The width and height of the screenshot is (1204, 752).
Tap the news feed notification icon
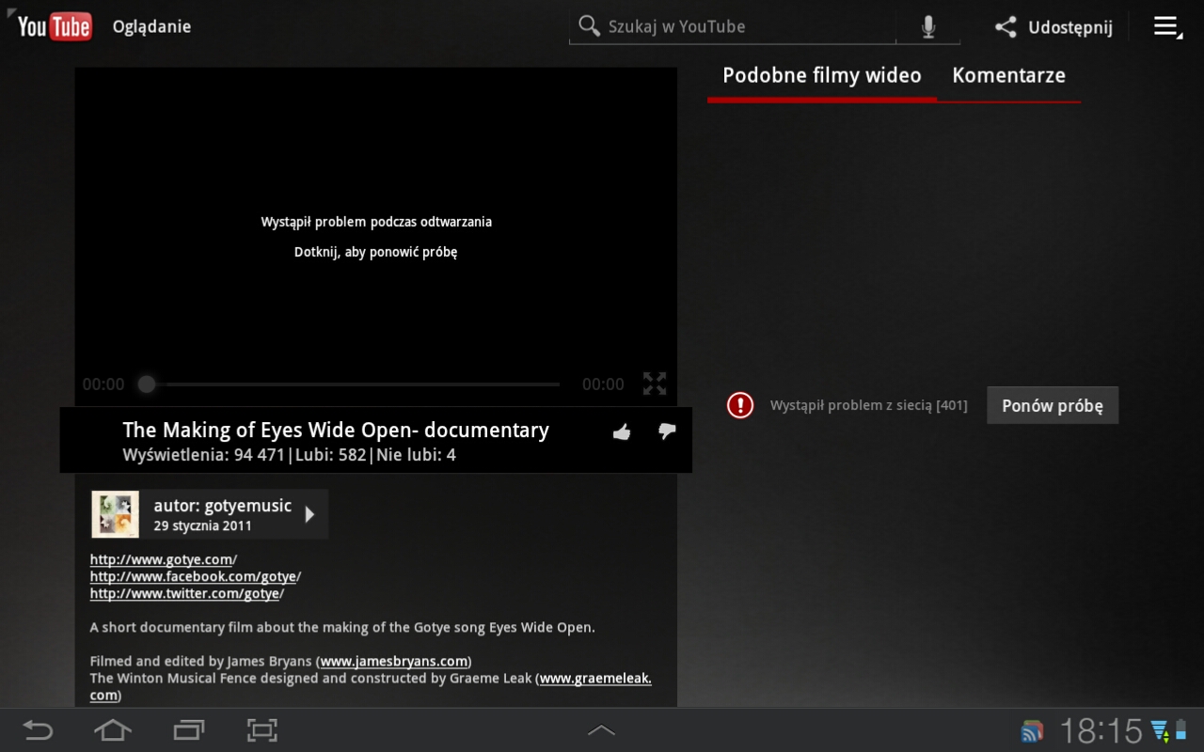[1032, 731]
